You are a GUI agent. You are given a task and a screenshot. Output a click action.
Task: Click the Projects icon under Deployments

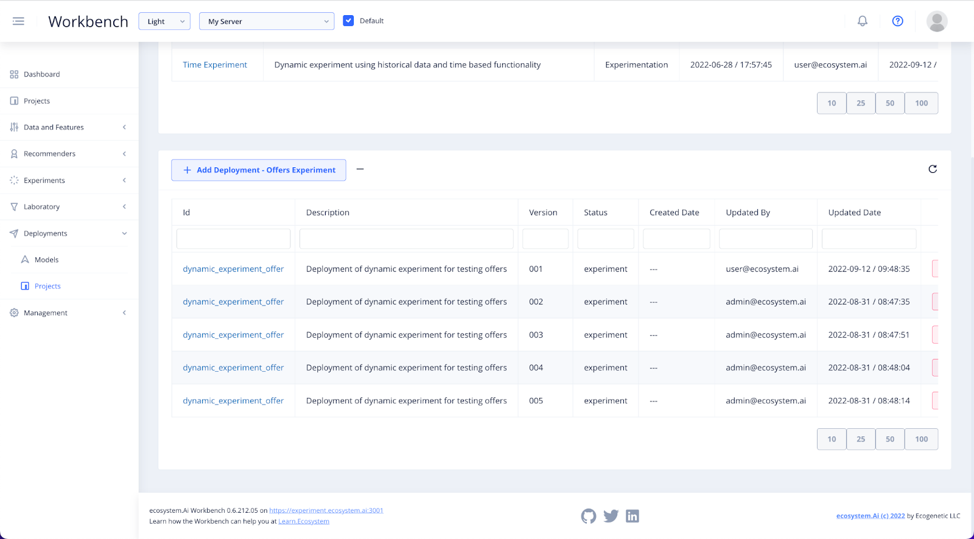tap(25, 286)
